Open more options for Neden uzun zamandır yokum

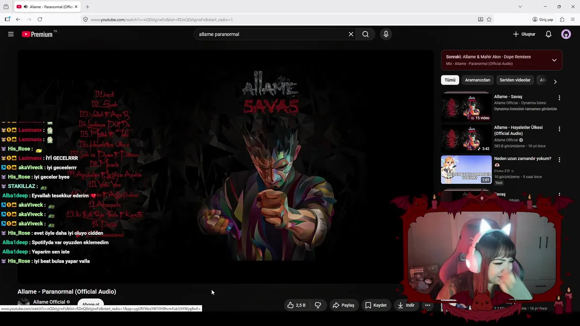click(x=559, y=160)
